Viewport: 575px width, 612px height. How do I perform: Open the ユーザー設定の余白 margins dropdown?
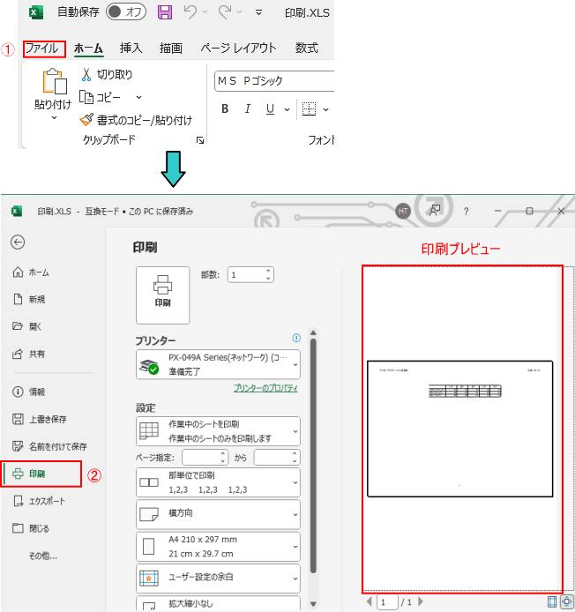(x=218, y=578)
